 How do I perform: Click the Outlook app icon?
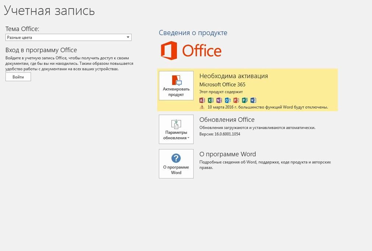(x=228, y=100)
